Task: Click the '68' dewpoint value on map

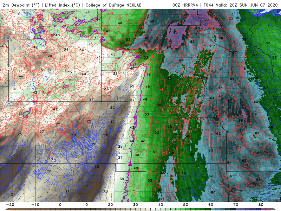Action: [259, 153]
